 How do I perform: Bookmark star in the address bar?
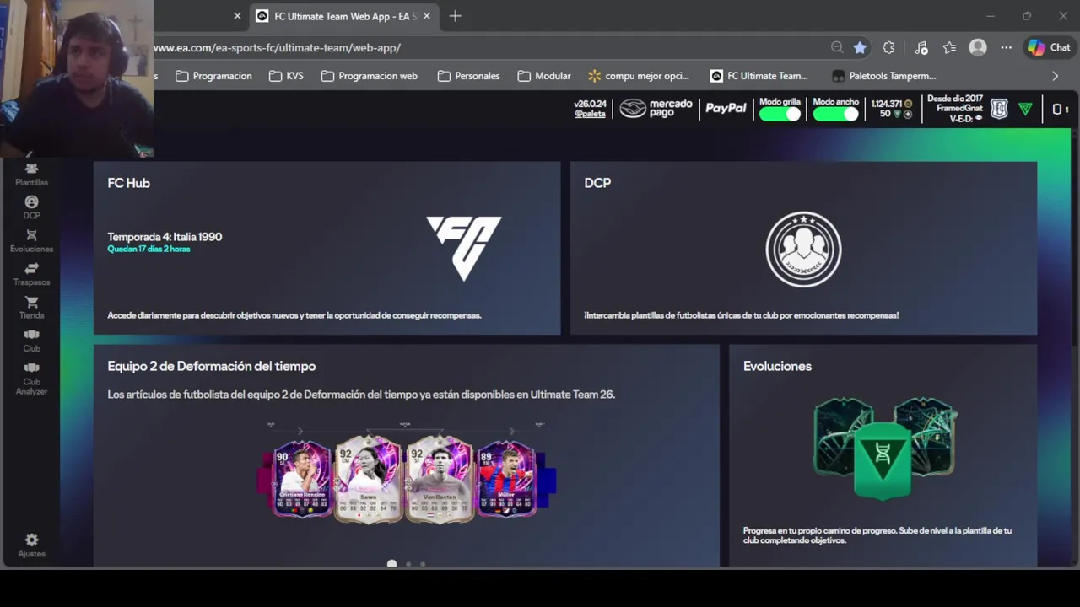pos(860,48)
